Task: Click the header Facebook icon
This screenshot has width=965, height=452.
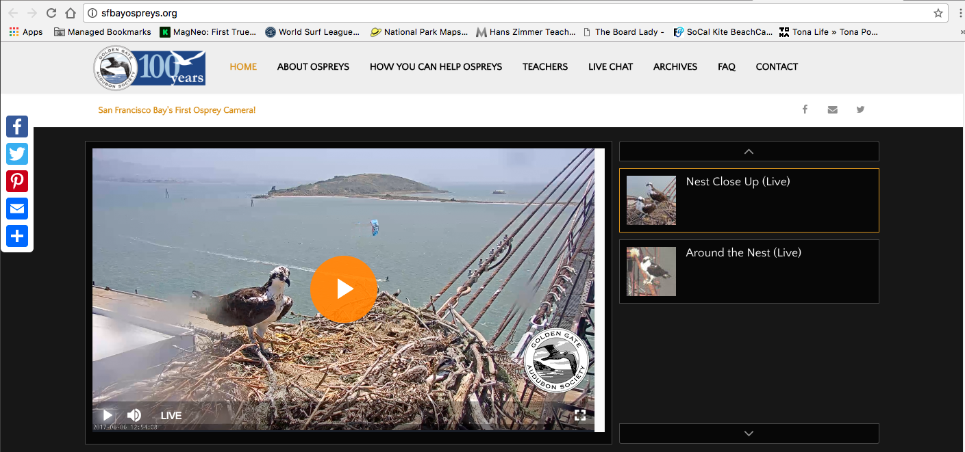Action: tap(805, 109)
